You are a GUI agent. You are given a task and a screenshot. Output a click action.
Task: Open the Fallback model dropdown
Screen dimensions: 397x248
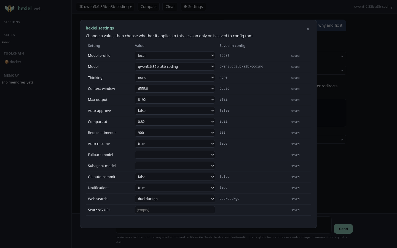pyautogui.click(x=175, y=155)
